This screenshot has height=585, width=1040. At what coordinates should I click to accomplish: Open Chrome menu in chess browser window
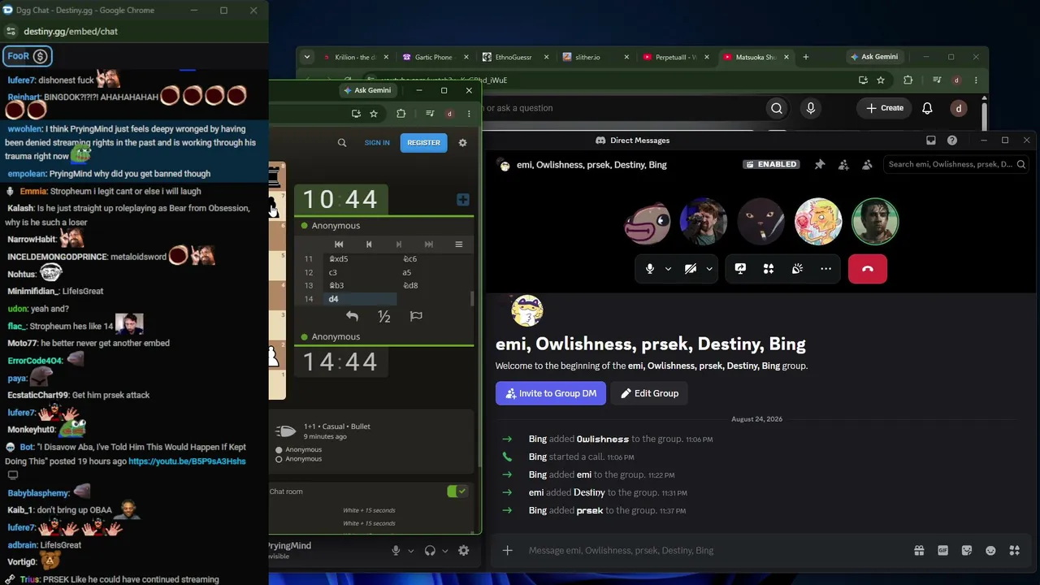(469, 114)
